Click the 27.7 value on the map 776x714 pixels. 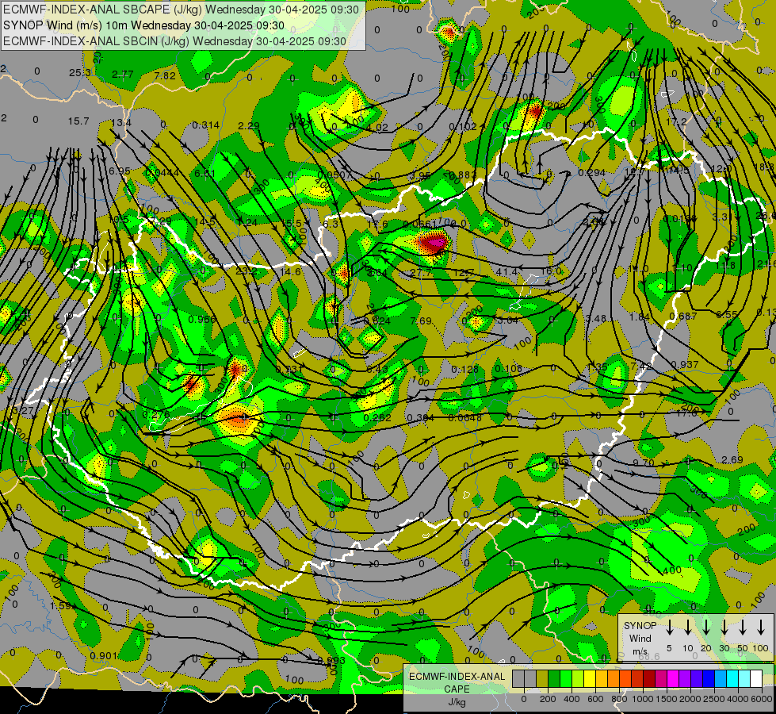(421, 273)
